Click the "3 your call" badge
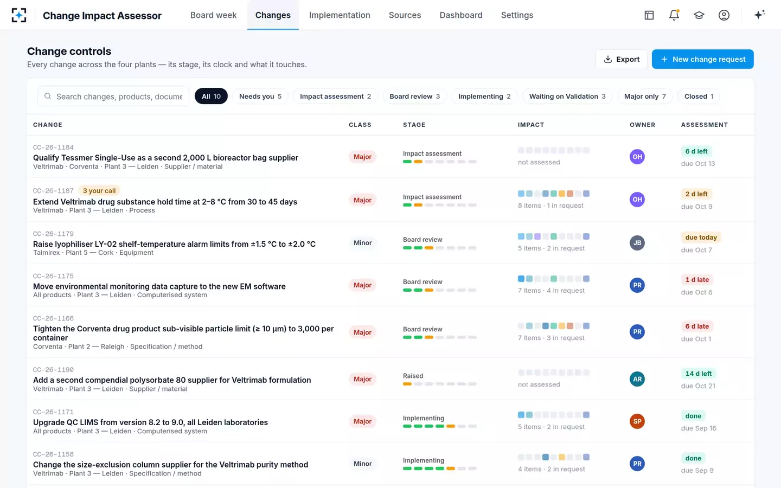Screen dimensions: 781x488 click(x=99, y=191)
